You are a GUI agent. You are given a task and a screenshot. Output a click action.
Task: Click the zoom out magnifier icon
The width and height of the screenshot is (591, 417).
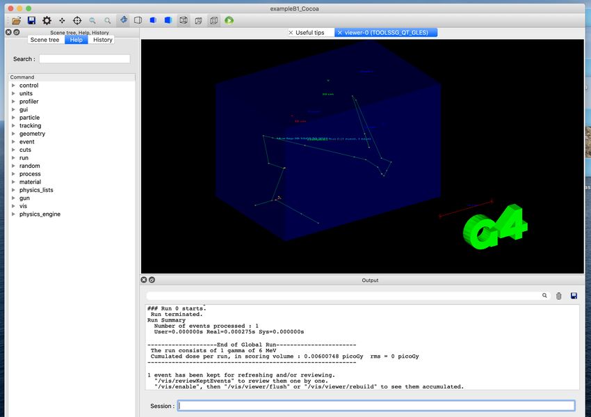(92, 20)
